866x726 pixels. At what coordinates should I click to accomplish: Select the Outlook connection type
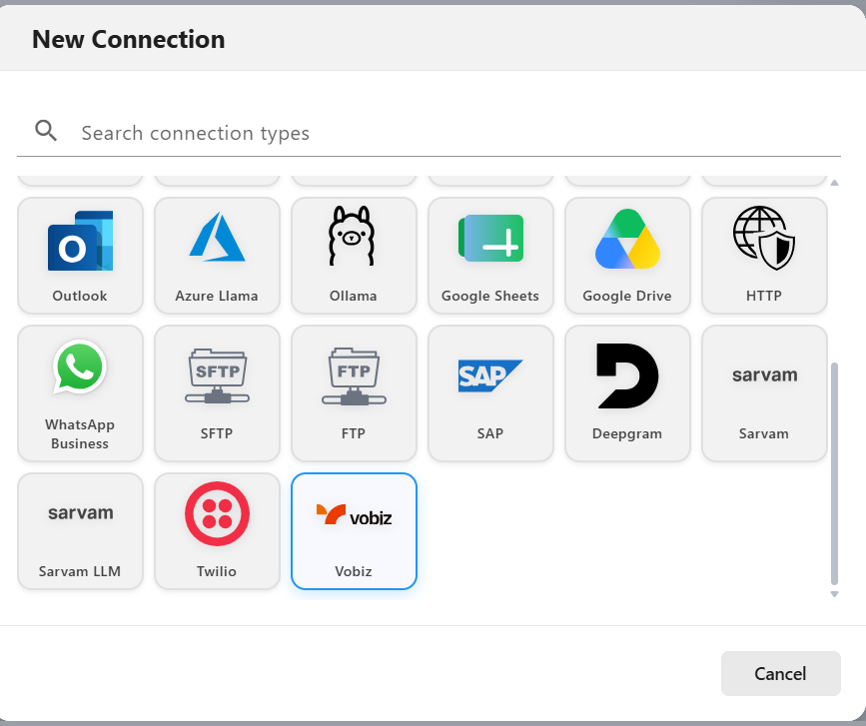[80, 256]
